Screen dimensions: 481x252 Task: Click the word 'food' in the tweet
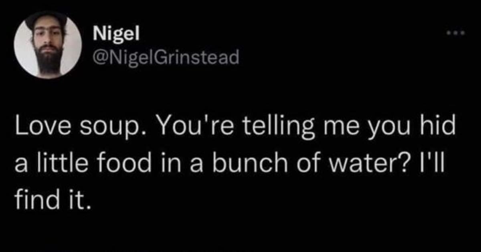[112, 160]
